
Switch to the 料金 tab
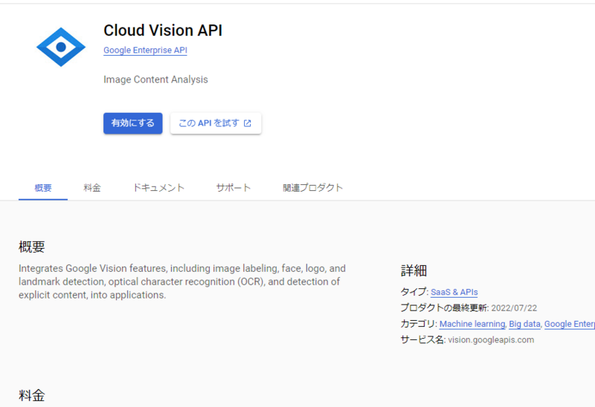(x=92, y=188)
